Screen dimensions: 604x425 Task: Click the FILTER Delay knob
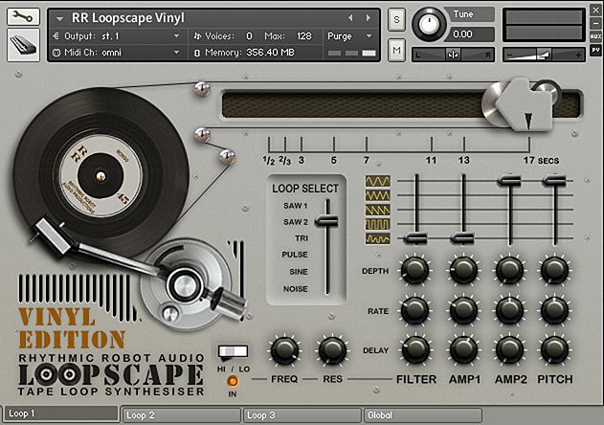(416, 350)
